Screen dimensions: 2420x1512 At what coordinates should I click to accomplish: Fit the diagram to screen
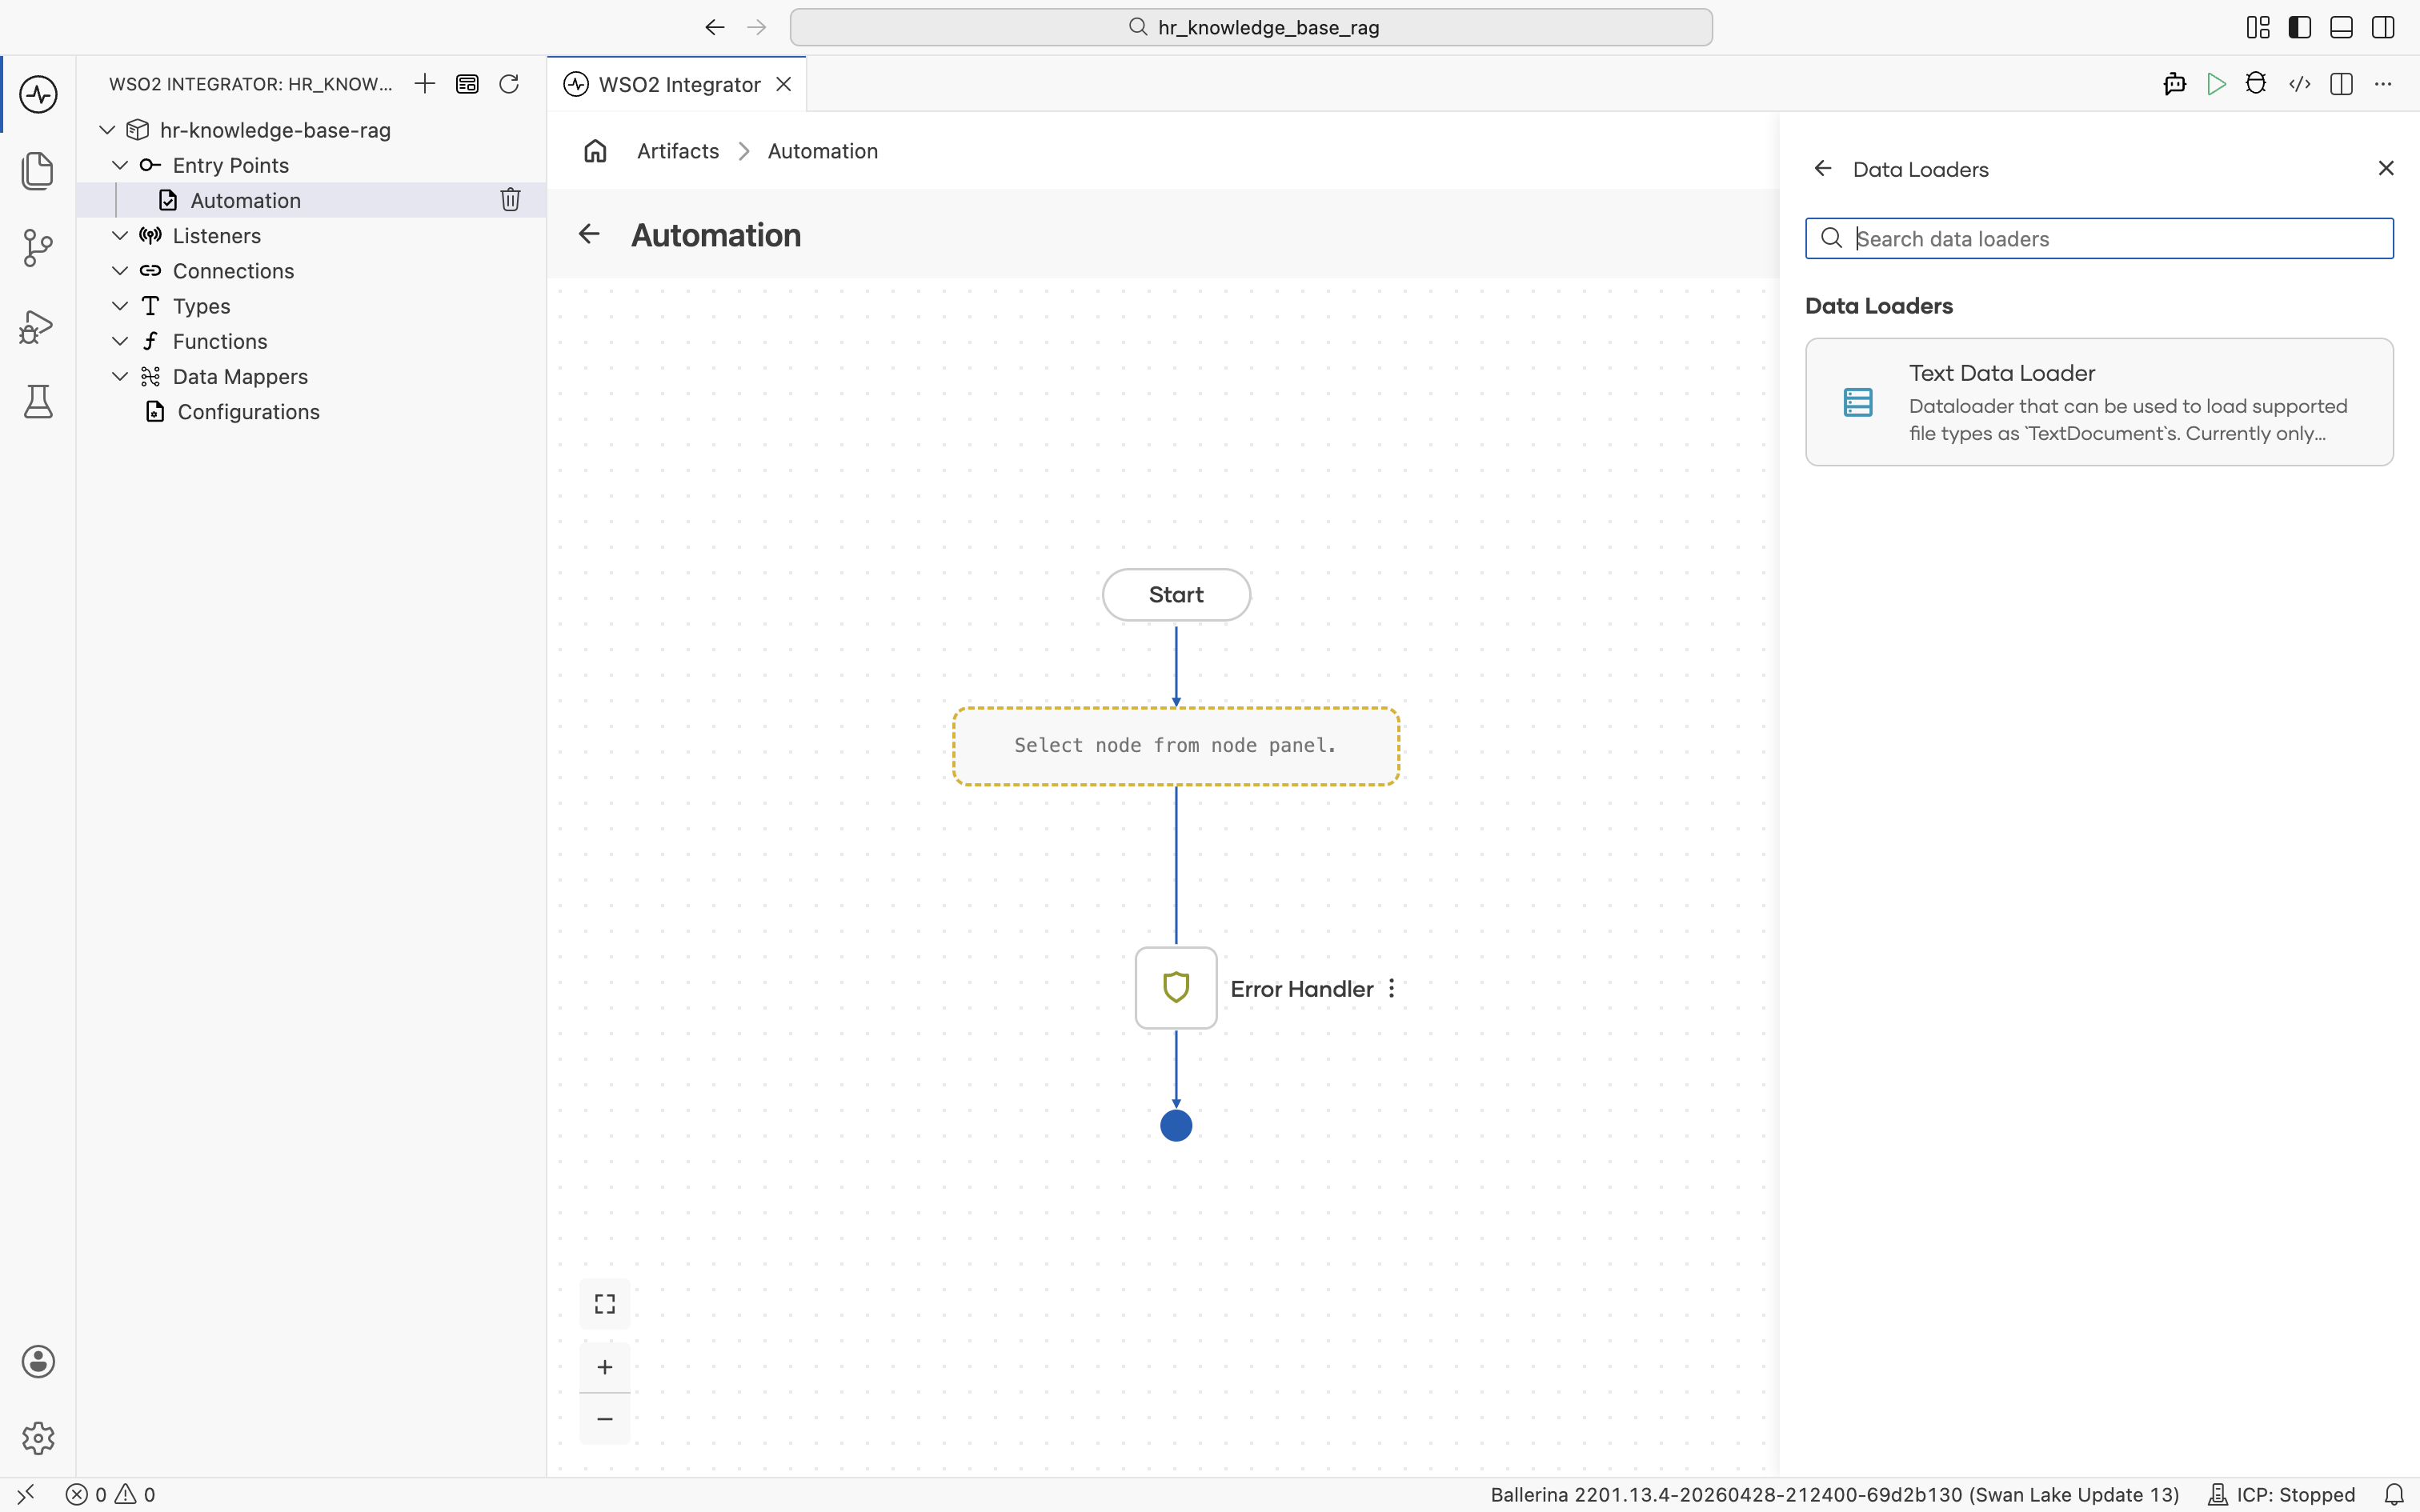pos(605,1304)
